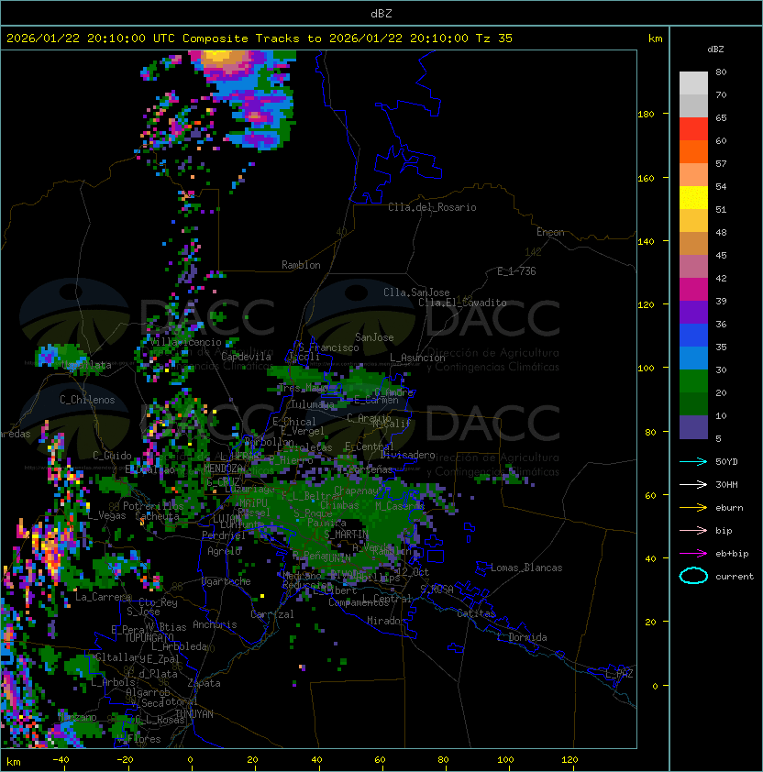Click the 'S_ROSA' map label
Viewport: 763px width, 772px height.
point(437,590)
